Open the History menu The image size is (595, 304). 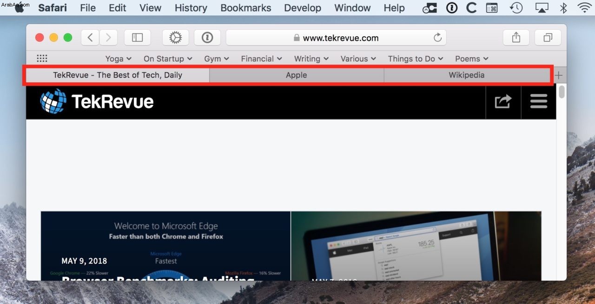click(x=191, y=8)
